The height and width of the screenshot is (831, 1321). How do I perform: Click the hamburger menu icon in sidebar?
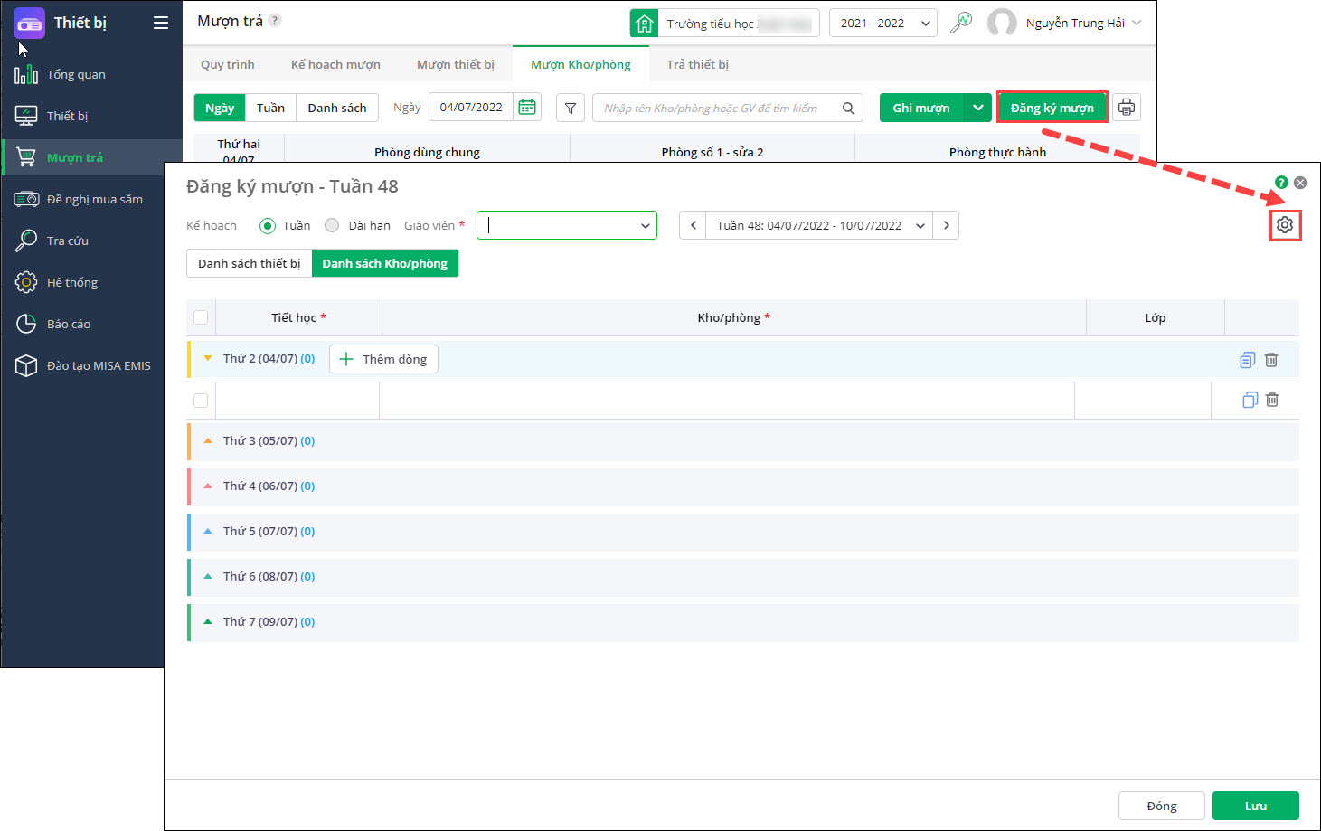161,23
